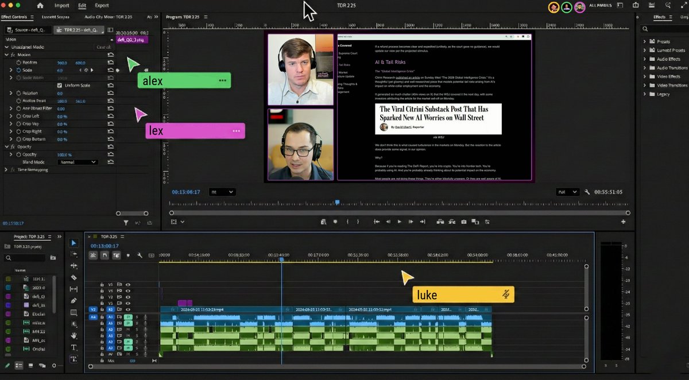Click the Extract button in Program monitor
Viewport: 689px width, 380px height.
[451, 222]
